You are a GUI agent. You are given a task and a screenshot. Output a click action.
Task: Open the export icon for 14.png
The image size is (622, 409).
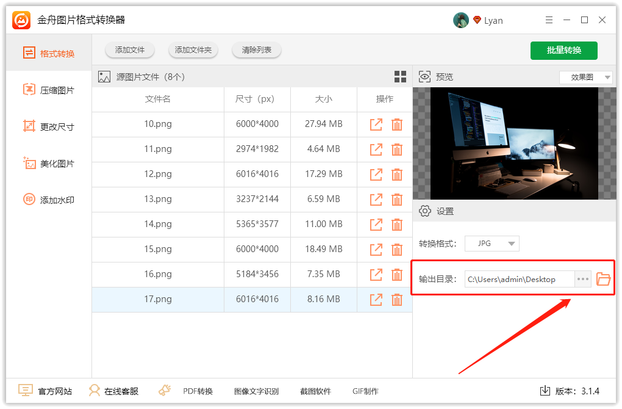click(x=376, y=225)
